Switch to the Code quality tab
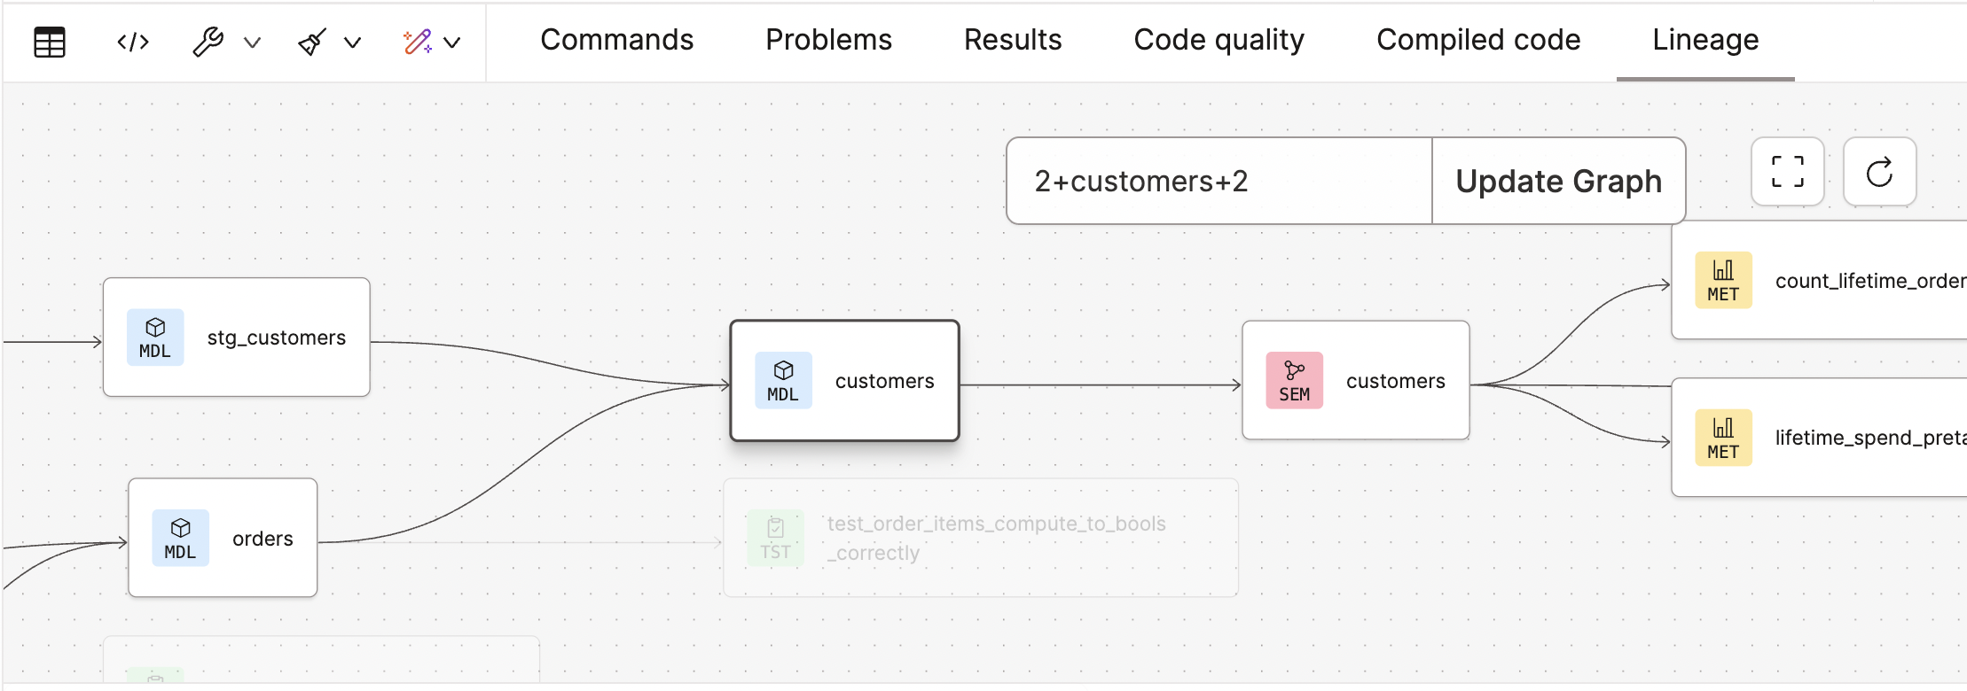This screenshot has width=1967, height=691. [1219, 39]
